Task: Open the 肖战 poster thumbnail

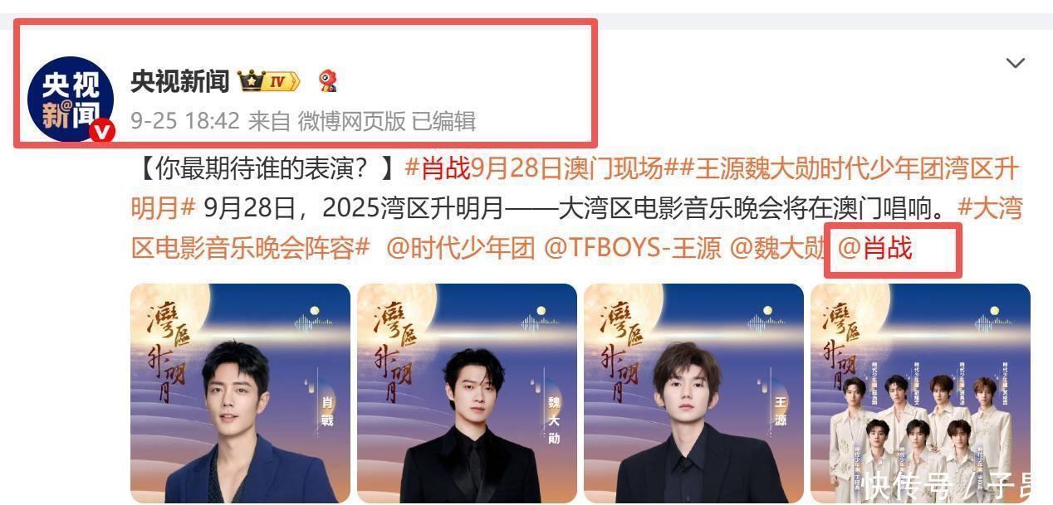Action: click(241, 393)
